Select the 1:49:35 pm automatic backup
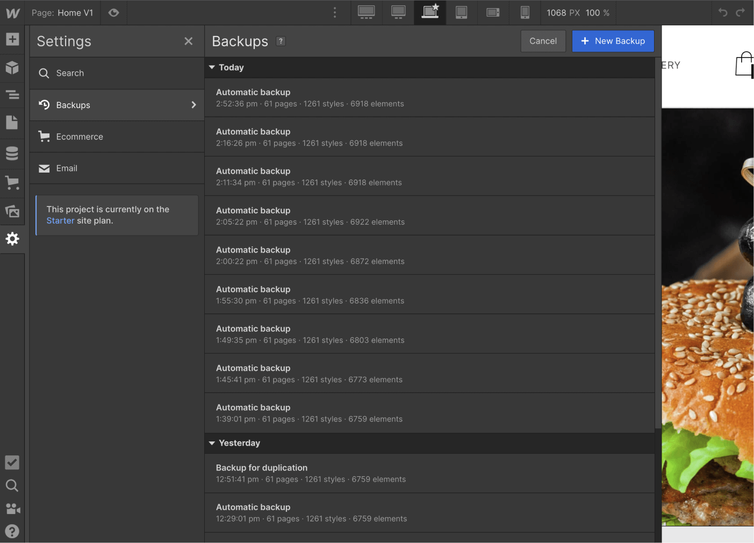This screenshot has height=543, width=754. pos(429,334)
